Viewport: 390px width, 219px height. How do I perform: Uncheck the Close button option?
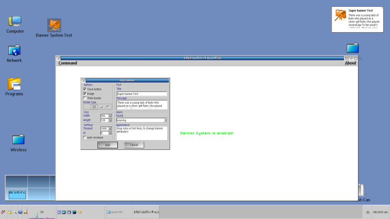click(85, 89)
